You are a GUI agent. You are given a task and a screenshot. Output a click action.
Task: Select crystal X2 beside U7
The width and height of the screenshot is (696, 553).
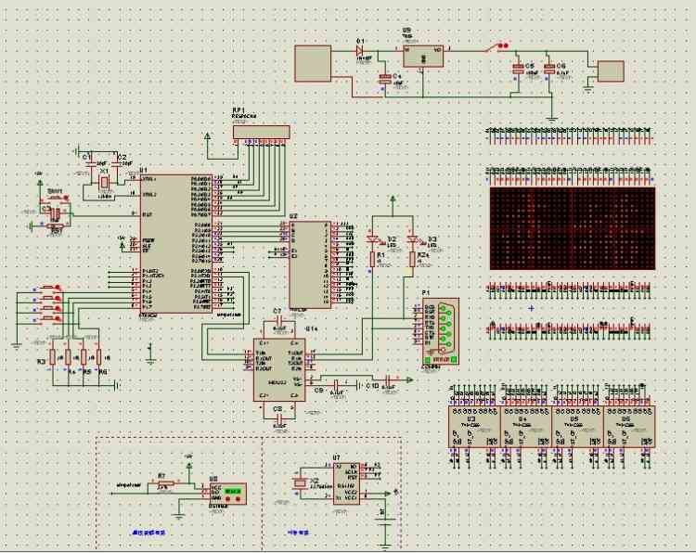(301, 483)
